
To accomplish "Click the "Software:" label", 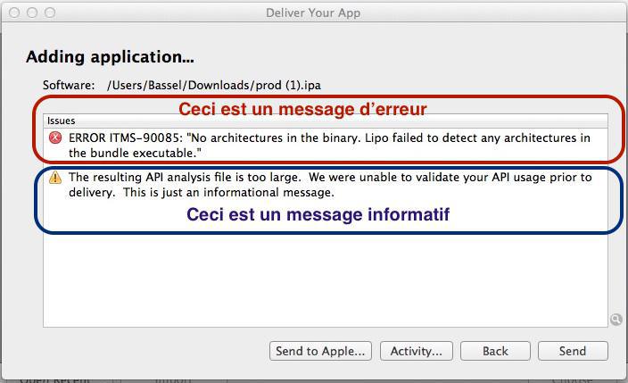I will click(69, 86).
